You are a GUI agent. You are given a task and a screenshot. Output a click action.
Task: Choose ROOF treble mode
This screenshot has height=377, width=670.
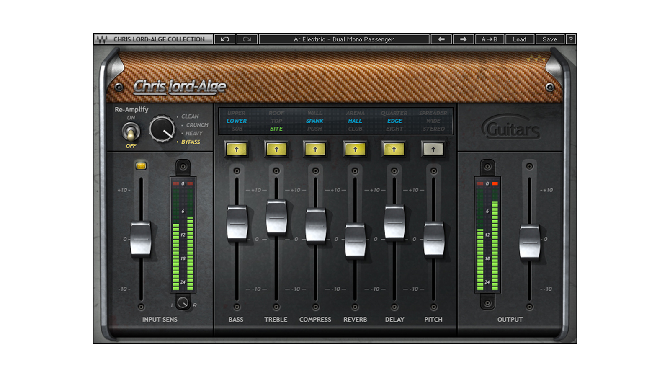276,113
